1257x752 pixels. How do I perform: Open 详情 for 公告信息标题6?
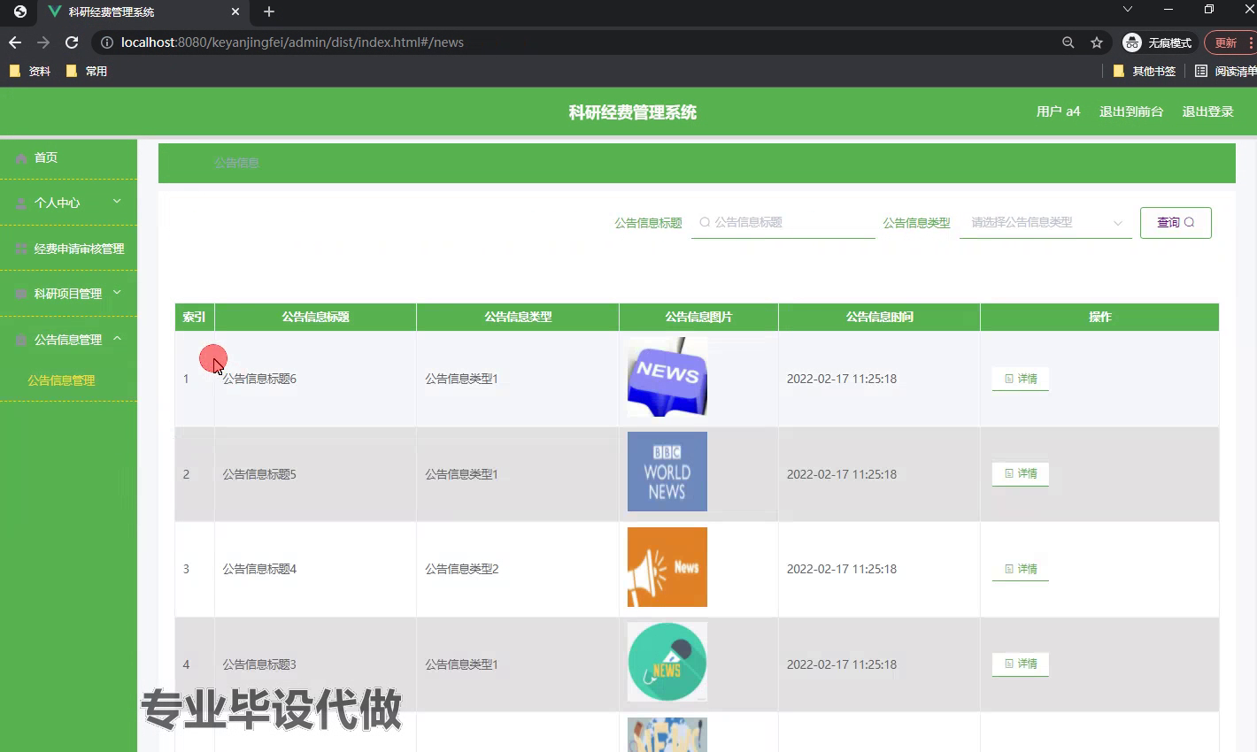pyautogui.click(x=1021, y=379)
